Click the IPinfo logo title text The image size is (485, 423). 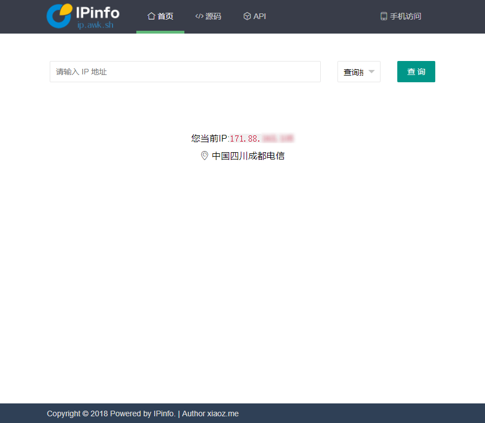[x=97, y=12]
